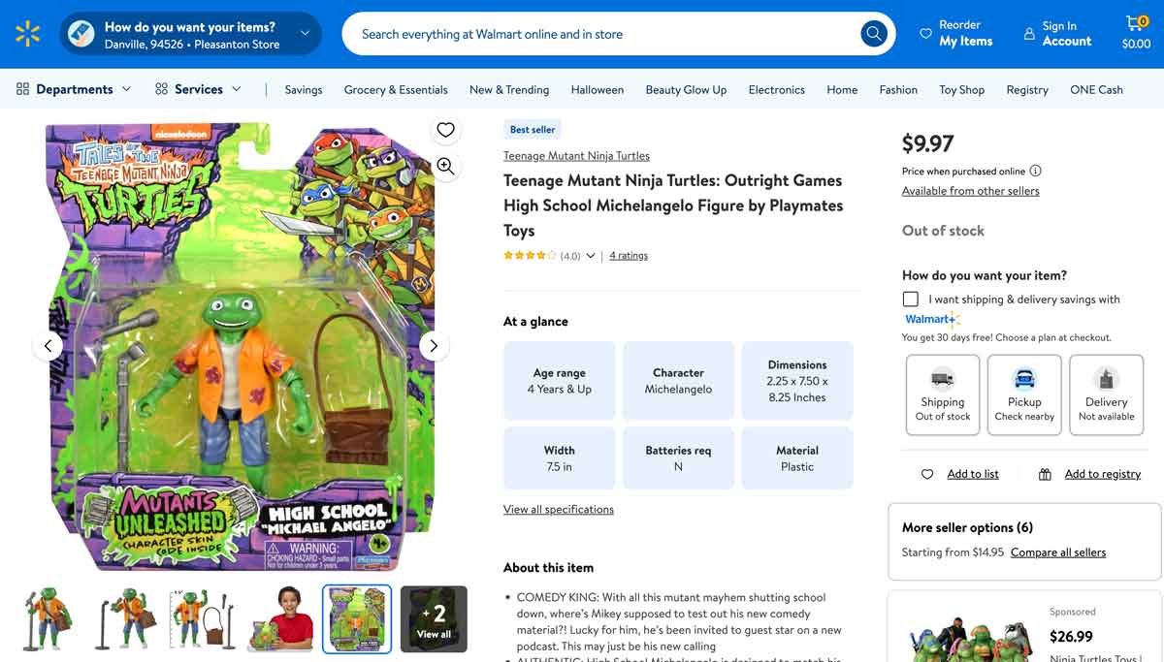Expand the Services dropdown
The width and height of the screenshot is (1164, 662).
click(x=198, y=88)
